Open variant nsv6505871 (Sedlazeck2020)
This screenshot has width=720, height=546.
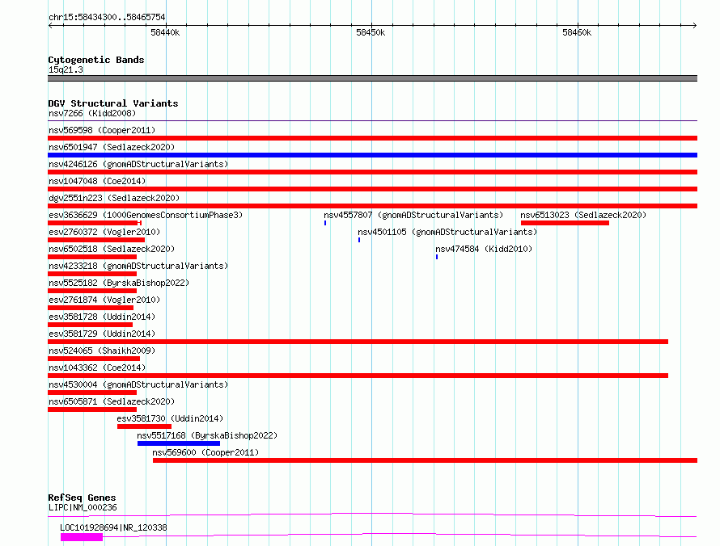(112, 401)
